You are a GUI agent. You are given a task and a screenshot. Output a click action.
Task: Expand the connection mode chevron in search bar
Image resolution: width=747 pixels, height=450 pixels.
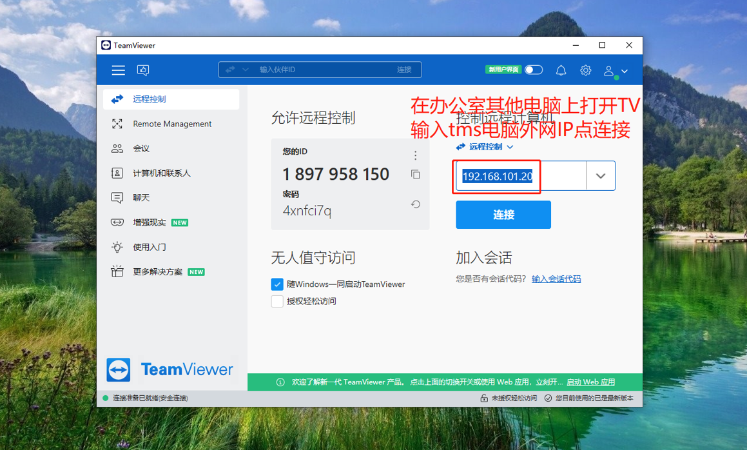click(246, 70)
